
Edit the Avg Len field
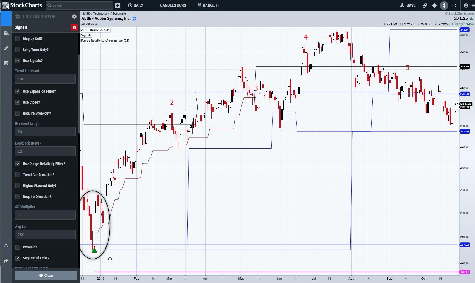(x=45, y=235)
